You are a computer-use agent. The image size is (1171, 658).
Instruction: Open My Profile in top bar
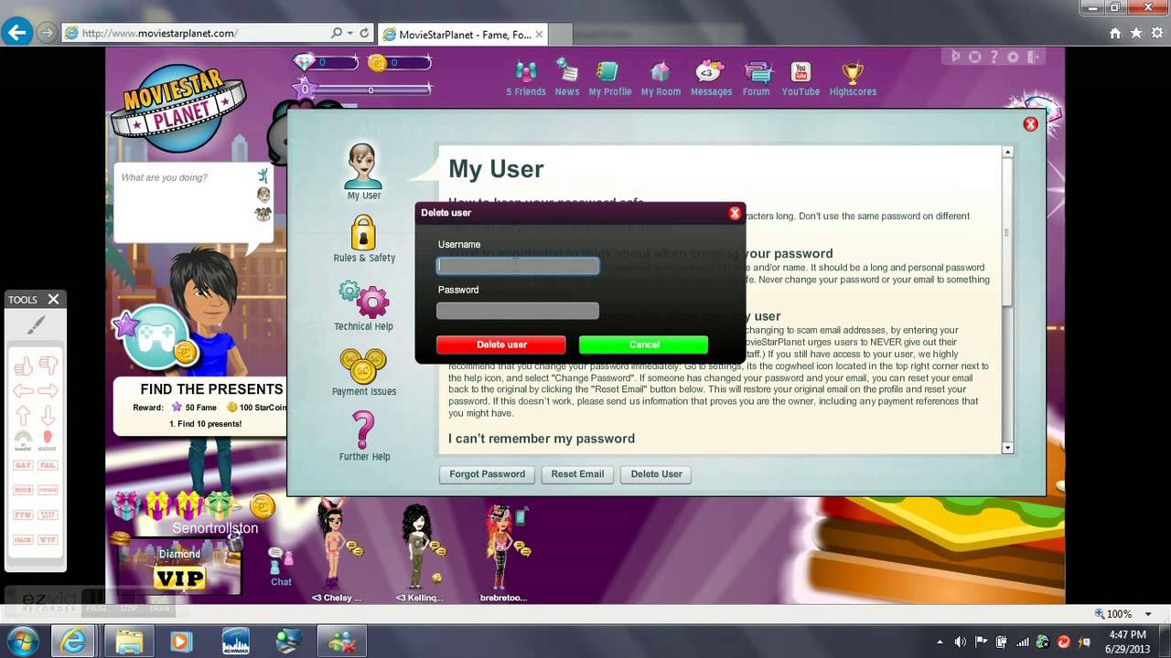tap(610, 79)
